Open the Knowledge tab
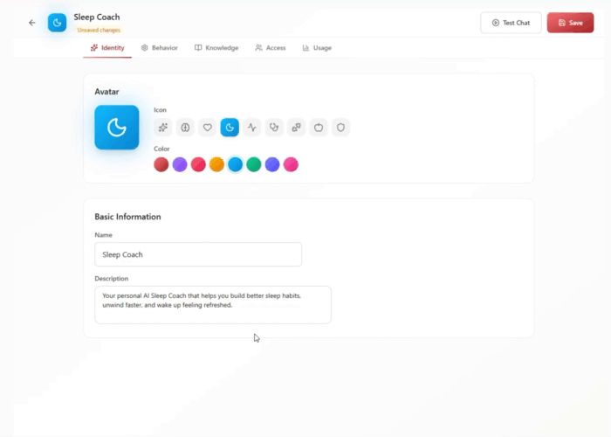Image resolution: width=611 pixels, height=437 pixels. (x=216, y=48)
